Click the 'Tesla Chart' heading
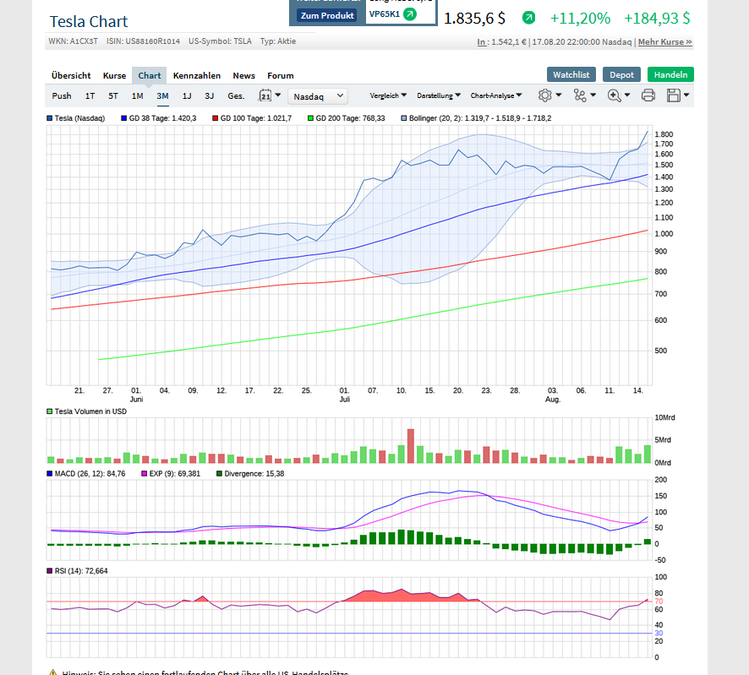 (89, 21)
